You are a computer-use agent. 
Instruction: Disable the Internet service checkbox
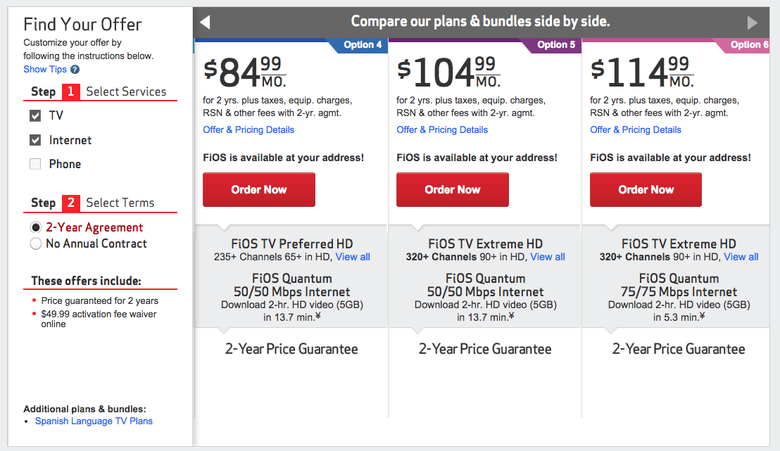tap(35, 139)
